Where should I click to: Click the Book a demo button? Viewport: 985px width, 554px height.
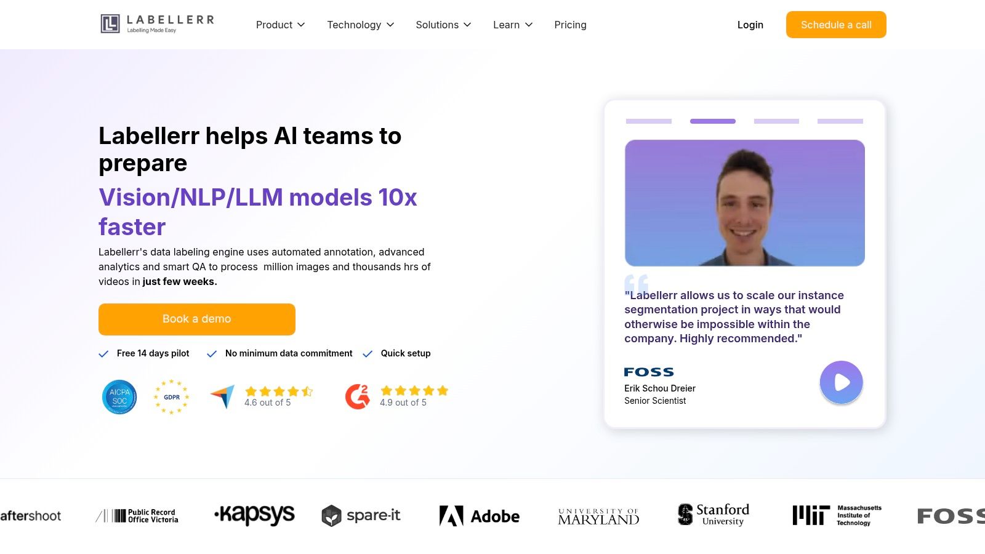(x=197, y=319)
